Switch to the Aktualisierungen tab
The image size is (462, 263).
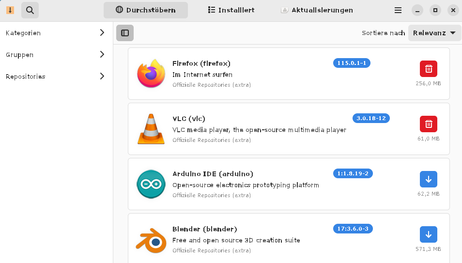(x=317, y=10)
